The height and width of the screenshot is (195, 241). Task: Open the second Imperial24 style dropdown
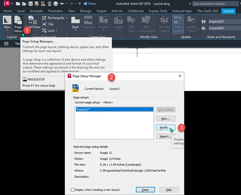(224, 28)
